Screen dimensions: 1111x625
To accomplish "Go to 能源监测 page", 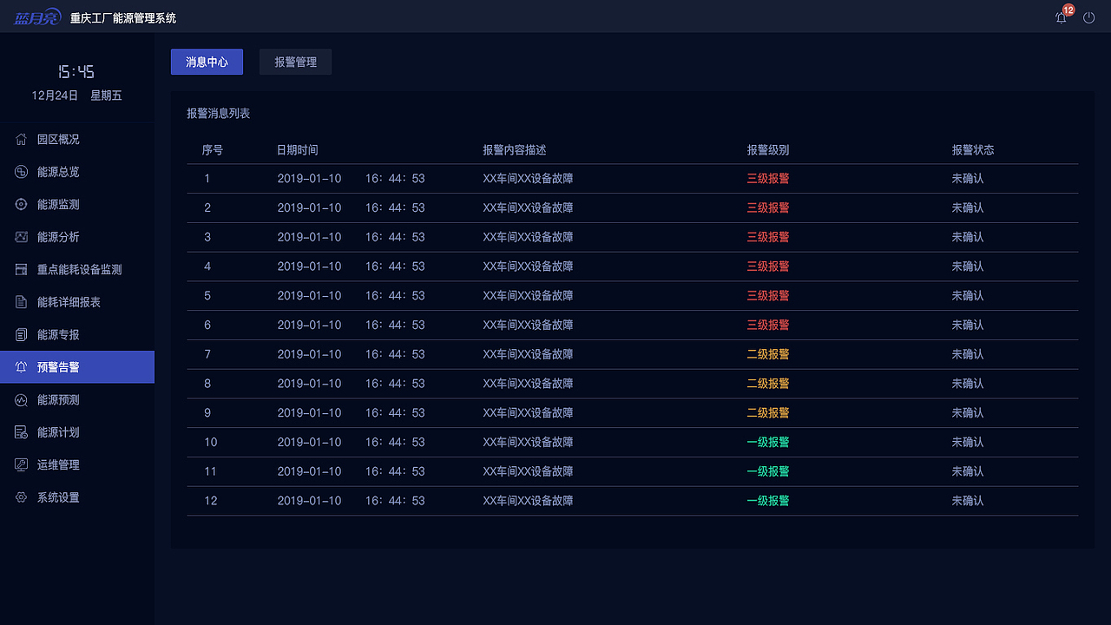I will click(x=77, y=204).
